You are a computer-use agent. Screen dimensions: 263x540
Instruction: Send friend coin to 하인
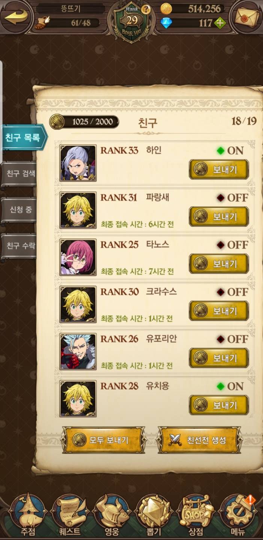point(219,169)
